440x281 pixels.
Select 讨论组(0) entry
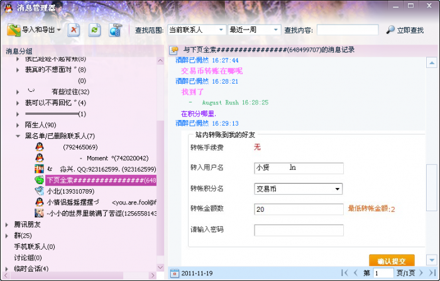pos(28,258)
